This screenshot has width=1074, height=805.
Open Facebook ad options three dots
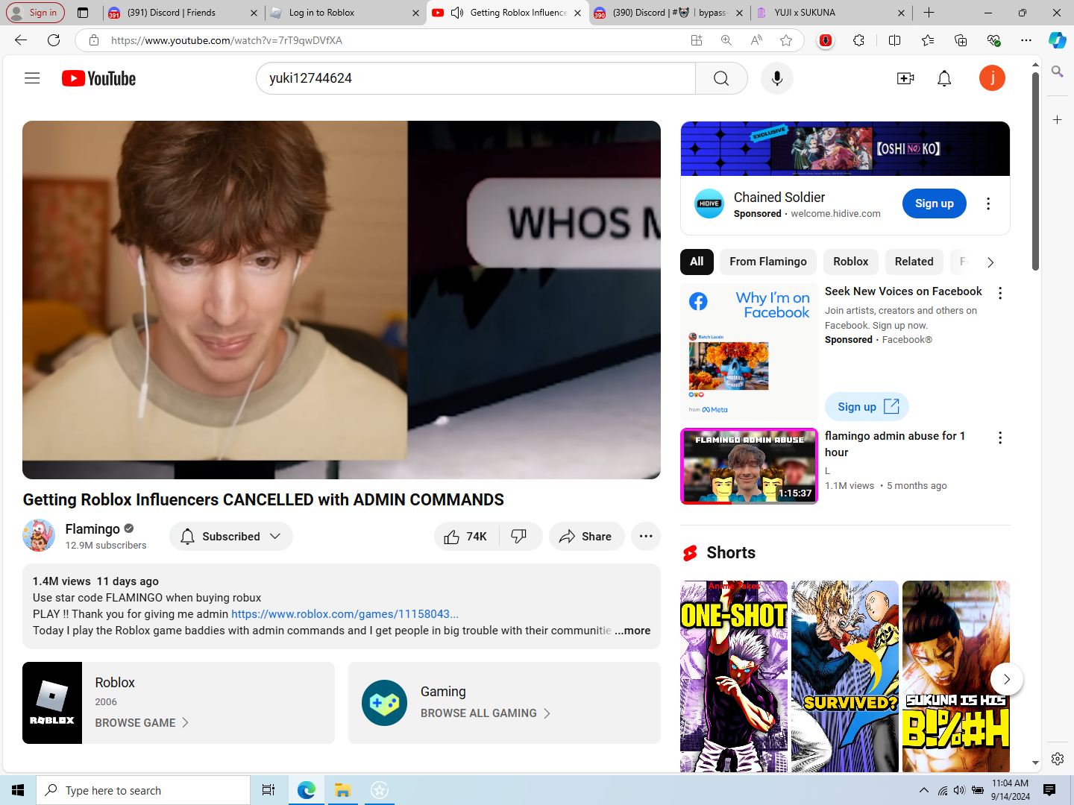click(1000, 294)
